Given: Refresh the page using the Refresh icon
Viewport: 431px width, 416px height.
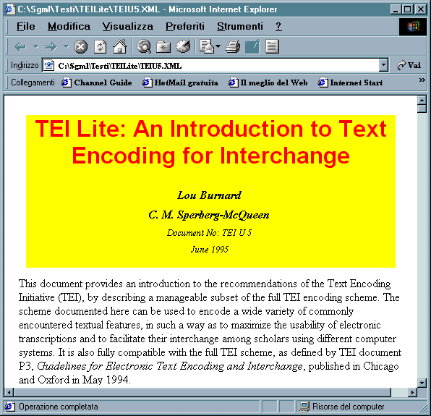Looking at the screenshot, I should click(100, 47).
